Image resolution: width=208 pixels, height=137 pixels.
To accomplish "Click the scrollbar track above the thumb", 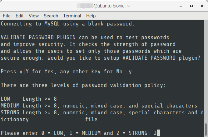I will pos(206,71).
